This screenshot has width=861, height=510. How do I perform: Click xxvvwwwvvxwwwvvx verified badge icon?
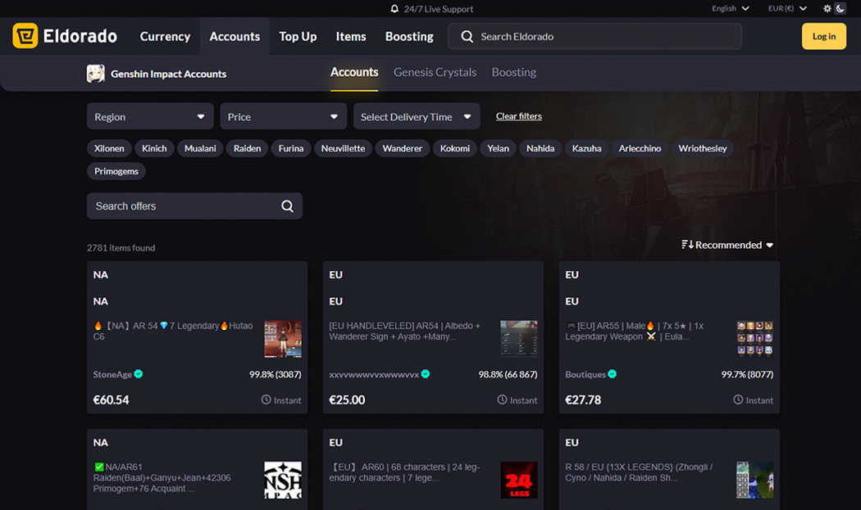tap(426, 374)
